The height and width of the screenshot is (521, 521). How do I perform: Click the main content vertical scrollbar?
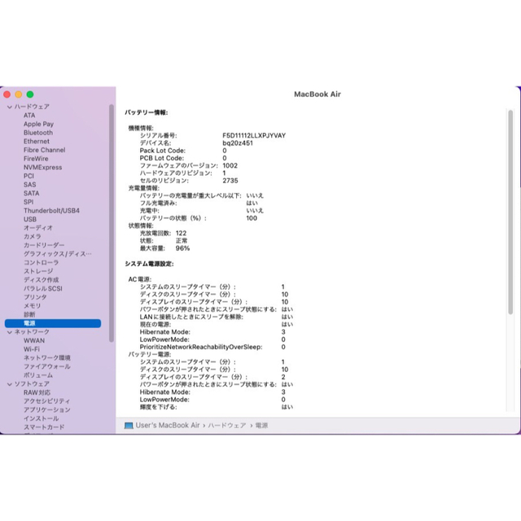point(510,212)
